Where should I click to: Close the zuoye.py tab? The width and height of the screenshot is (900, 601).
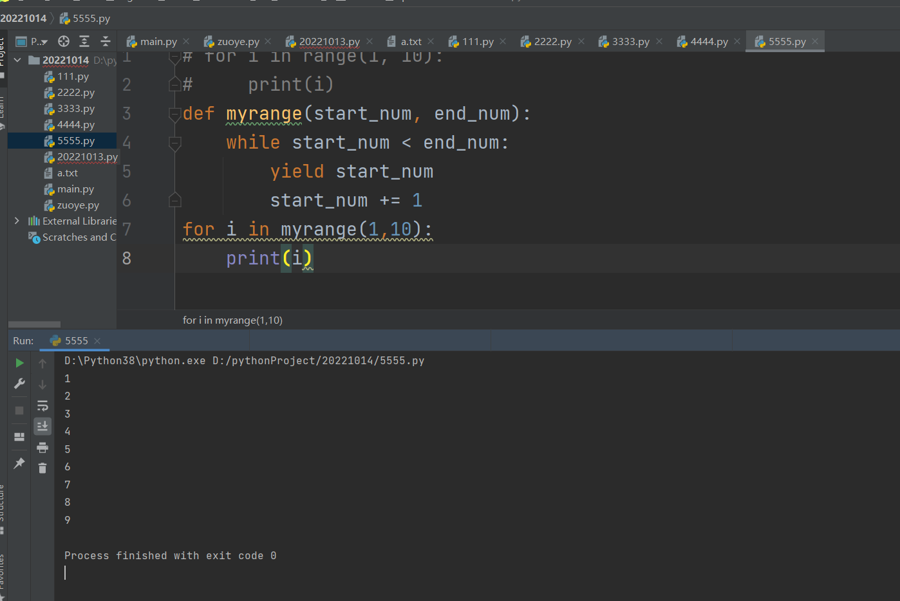click(268, 42)
